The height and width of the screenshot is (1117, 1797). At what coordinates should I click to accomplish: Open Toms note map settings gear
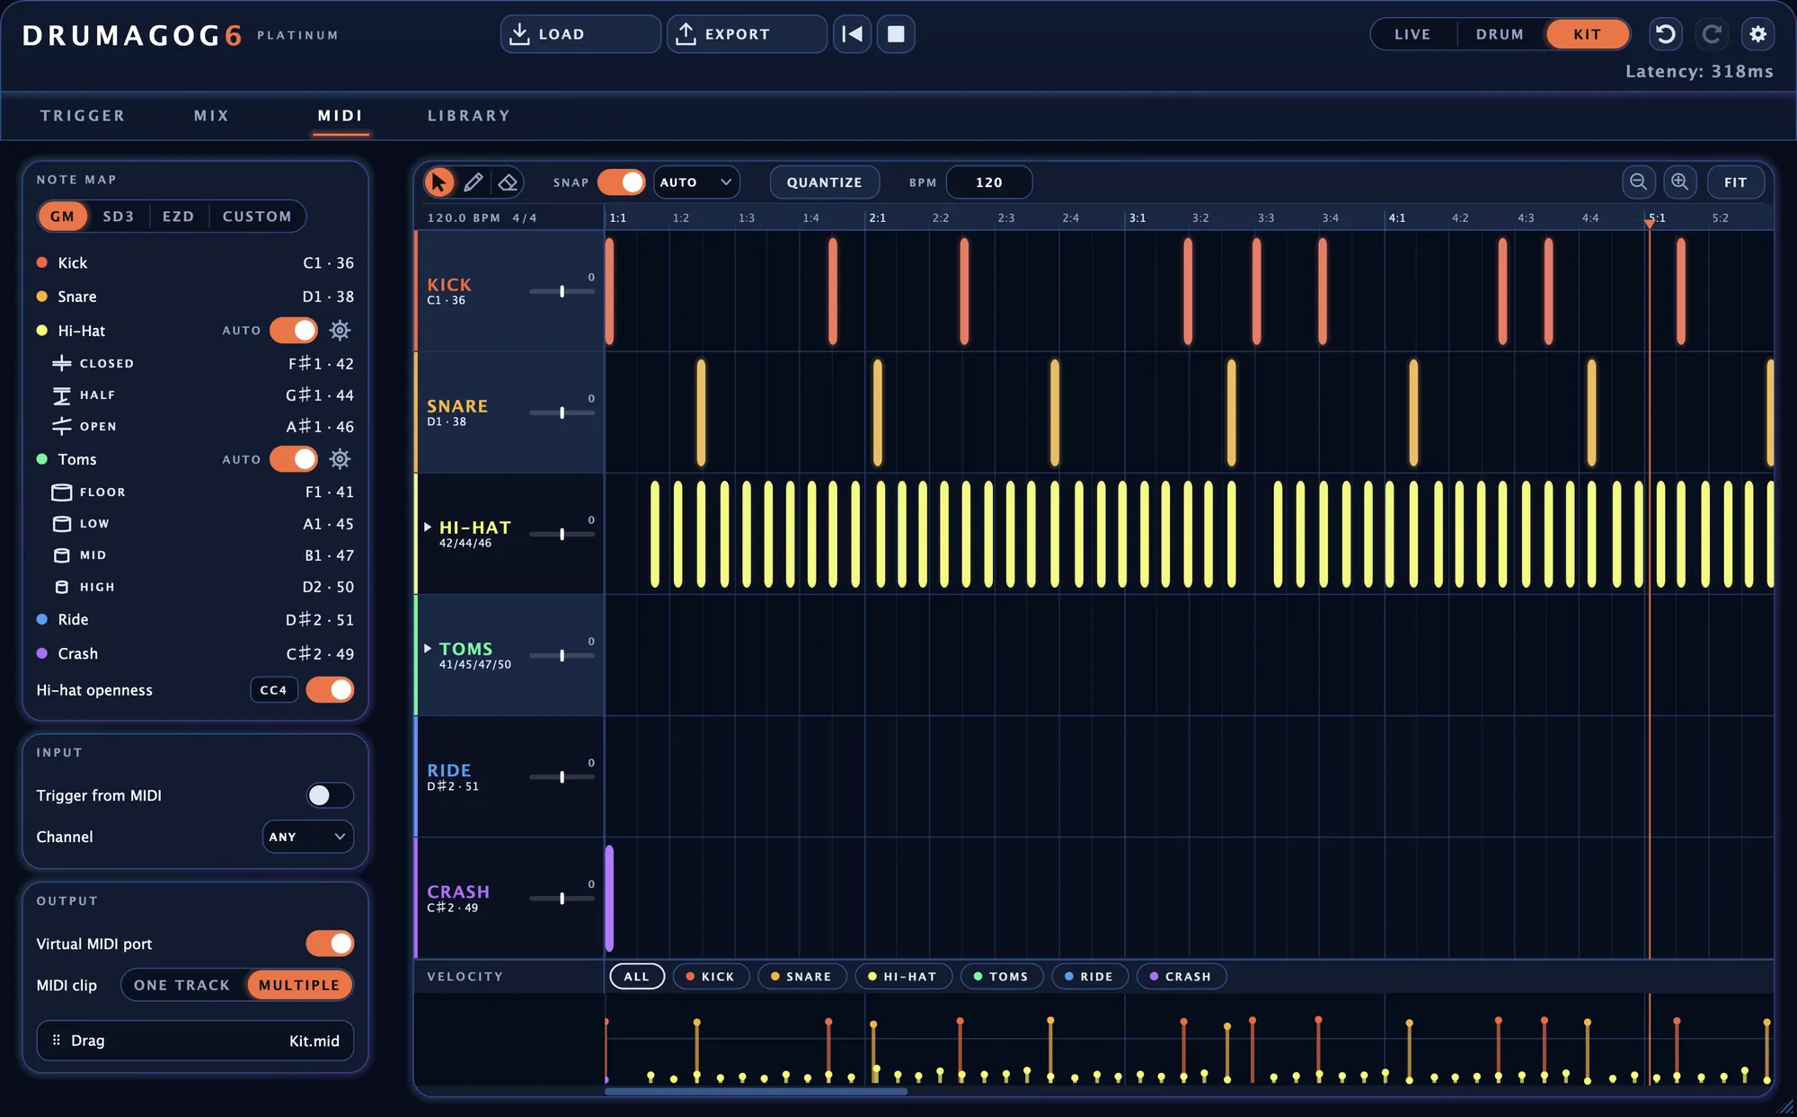point(340,459)
